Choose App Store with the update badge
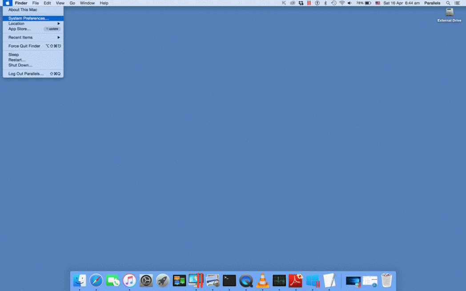The height and width of the screenshot is (291, 466). click(19, 28)
